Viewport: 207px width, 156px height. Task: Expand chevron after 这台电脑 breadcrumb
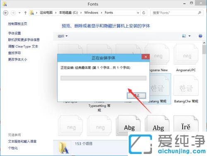56,13
